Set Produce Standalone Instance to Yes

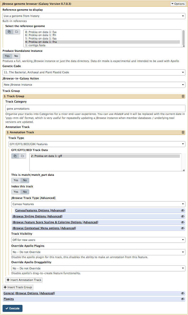(7, 56)
